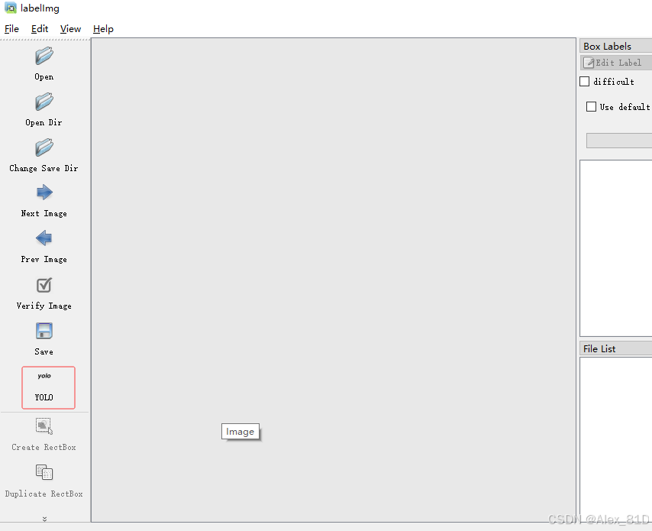Image resolution: width=652 pixels, height=531 pixels.
Task: Click the Open Dir folder icon
Action: [44, 102]
